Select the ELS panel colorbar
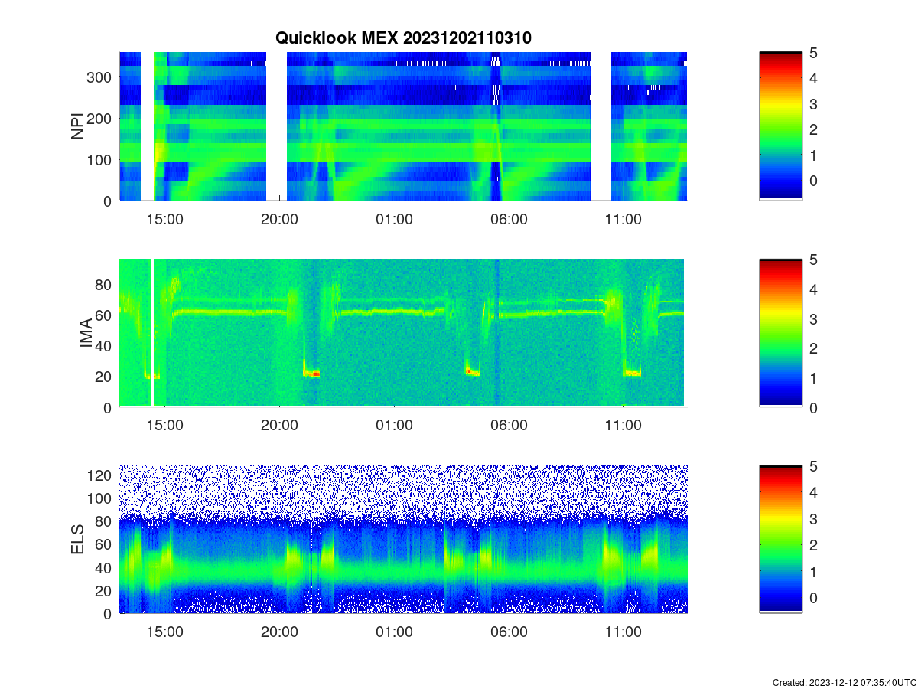Image resolution: width=918 pixels, height=689 pixels. pyautogui.click(x=781, y=540)
